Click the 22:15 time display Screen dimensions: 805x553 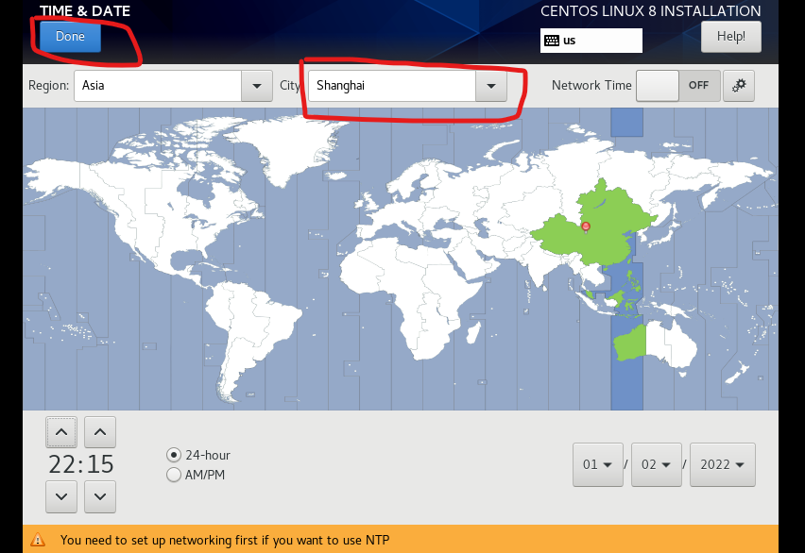pos(81,464)
